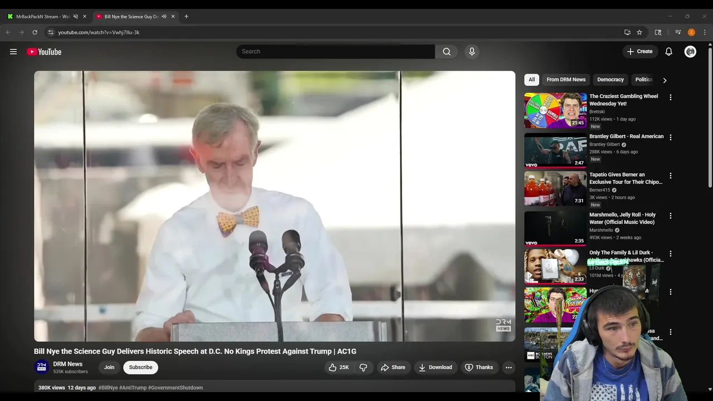The width and height of the screenshot is (713, 401).
Task: Unmute the MrBackPackN Stream tab
Action: 76,16
